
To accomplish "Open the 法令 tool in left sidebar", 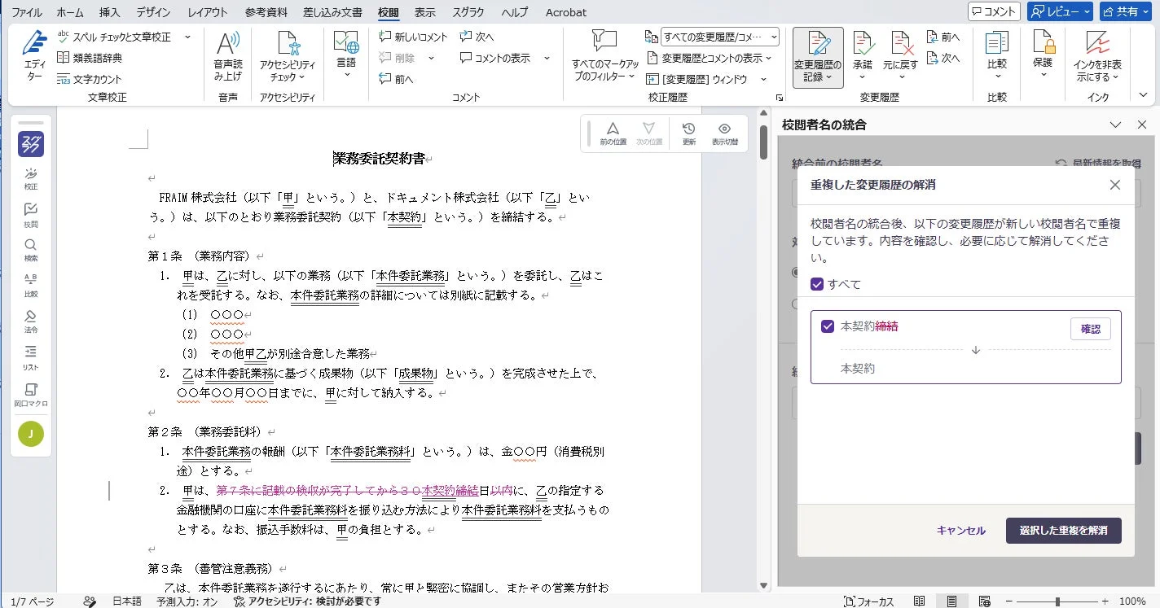I will pyautogui.click(x=31, y=321).
